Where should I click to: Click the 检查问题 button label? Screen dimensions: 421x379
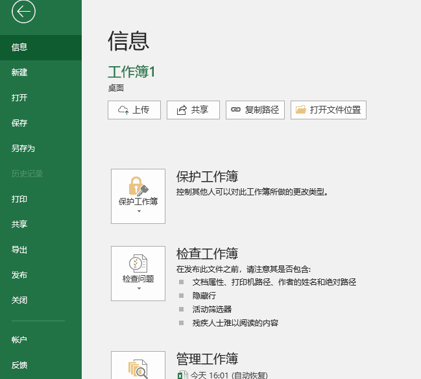point(138,279)
